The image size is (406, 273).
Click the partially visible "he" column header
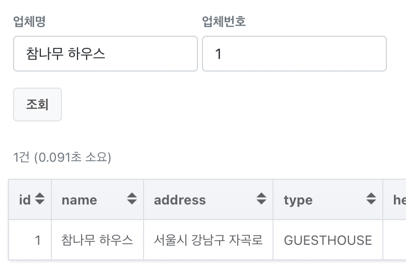click(399, 200)
